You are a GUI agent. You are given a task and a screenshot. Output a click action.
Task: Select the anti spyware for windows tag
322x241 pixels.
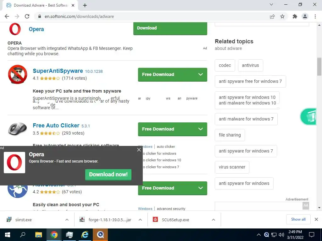click(244, 183)
